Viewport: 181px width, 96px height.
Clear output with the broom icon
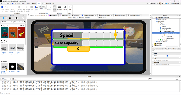click(x=177, y=79)
